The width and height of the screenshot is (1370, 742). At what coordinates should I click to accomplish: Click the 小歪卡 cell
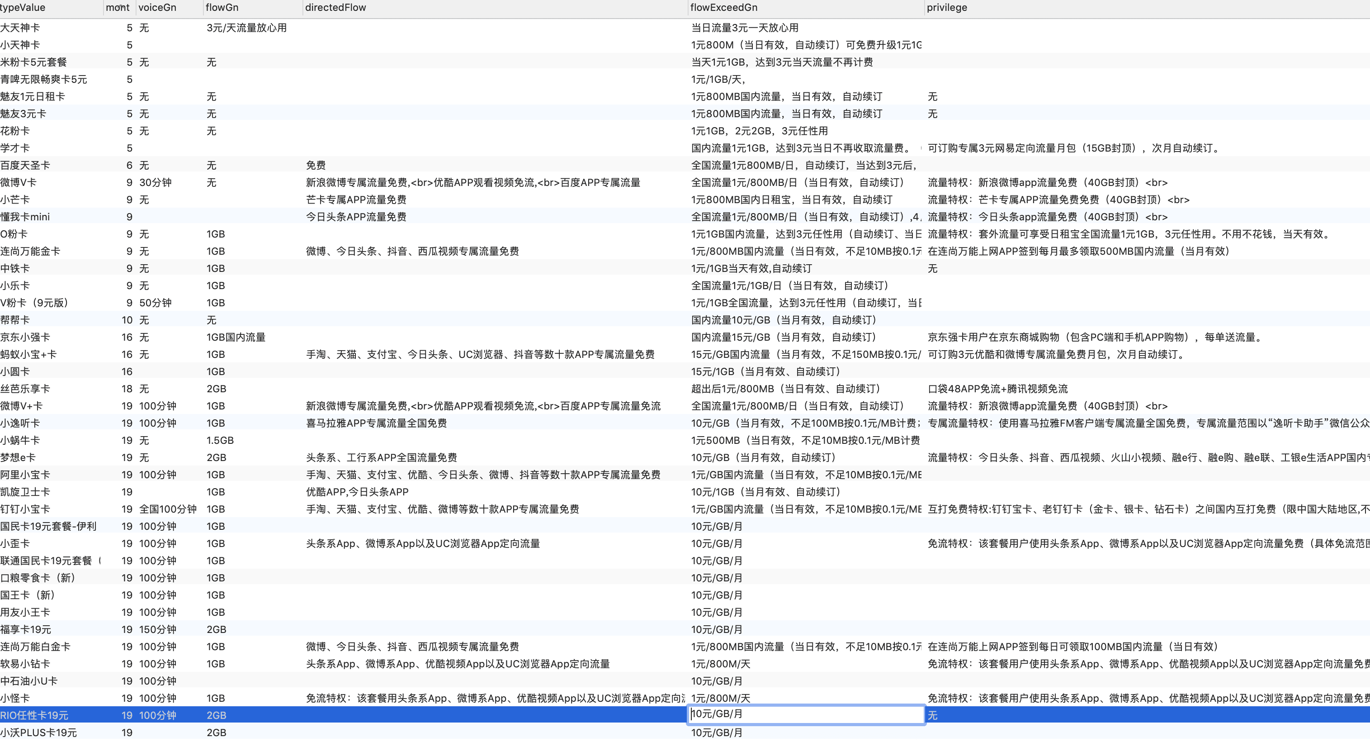[x=15, y=543]
